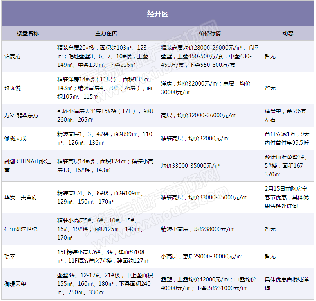Open the 玖珑悦 property name

tap(13, 88)
